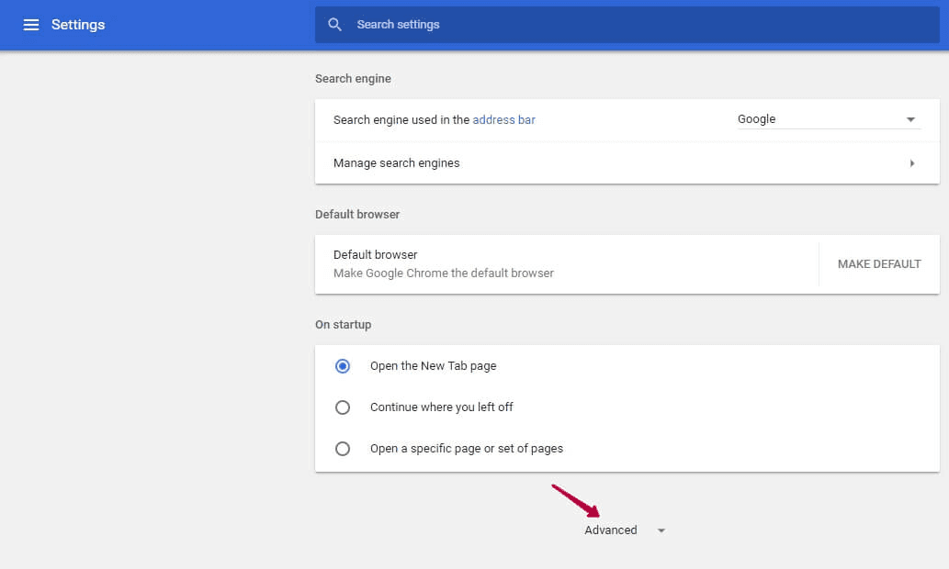Open the address bar link
This screenshot has height=569, width=949.
503,119
